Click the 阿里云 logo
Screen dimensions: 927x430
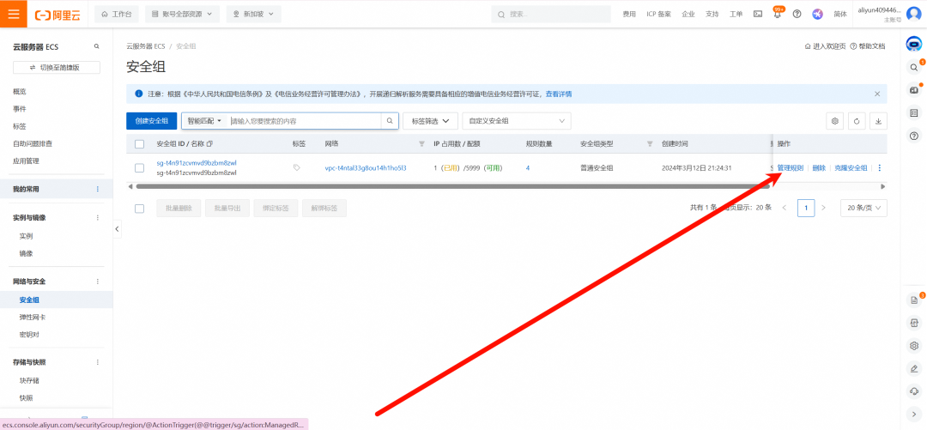pos(58,15)
